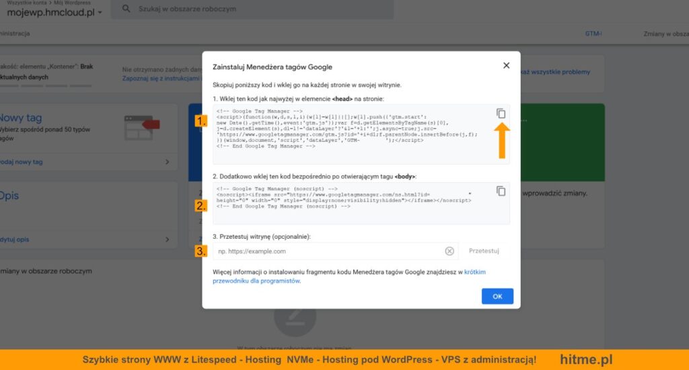
Task: Expand the Dodaj nowy tag chevron
Action: pyautogui.click(x=168, y=162)
